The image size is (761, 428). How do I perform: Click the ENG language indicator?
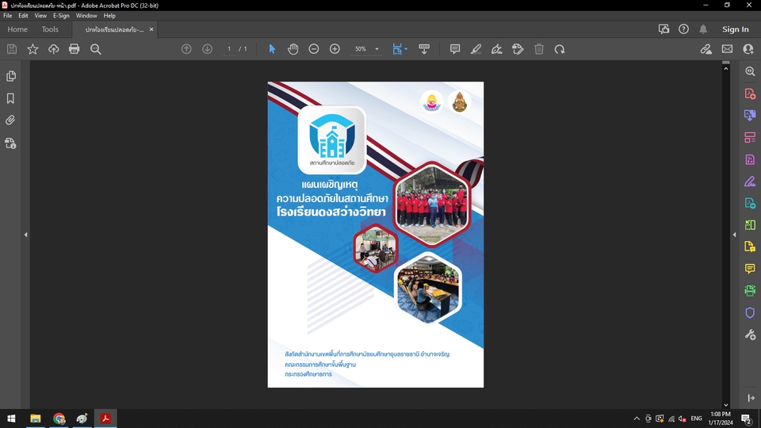tap(697, 418)
